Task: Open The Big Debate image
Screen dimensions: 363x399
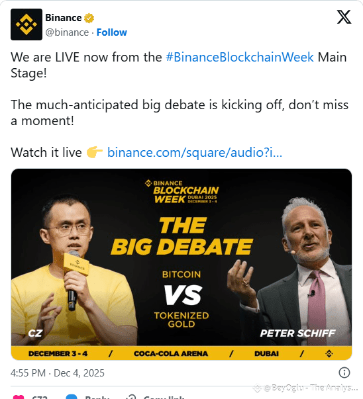Action: (x=181, y=264)
